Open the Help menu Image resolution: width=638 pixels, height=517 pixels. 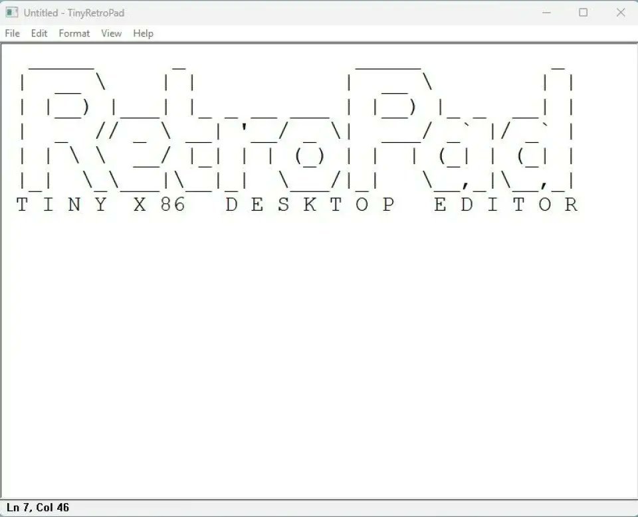pos(144,33)
